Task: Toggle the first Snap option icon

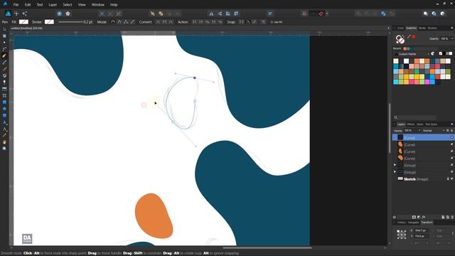Action: click(x=241, y=22)
